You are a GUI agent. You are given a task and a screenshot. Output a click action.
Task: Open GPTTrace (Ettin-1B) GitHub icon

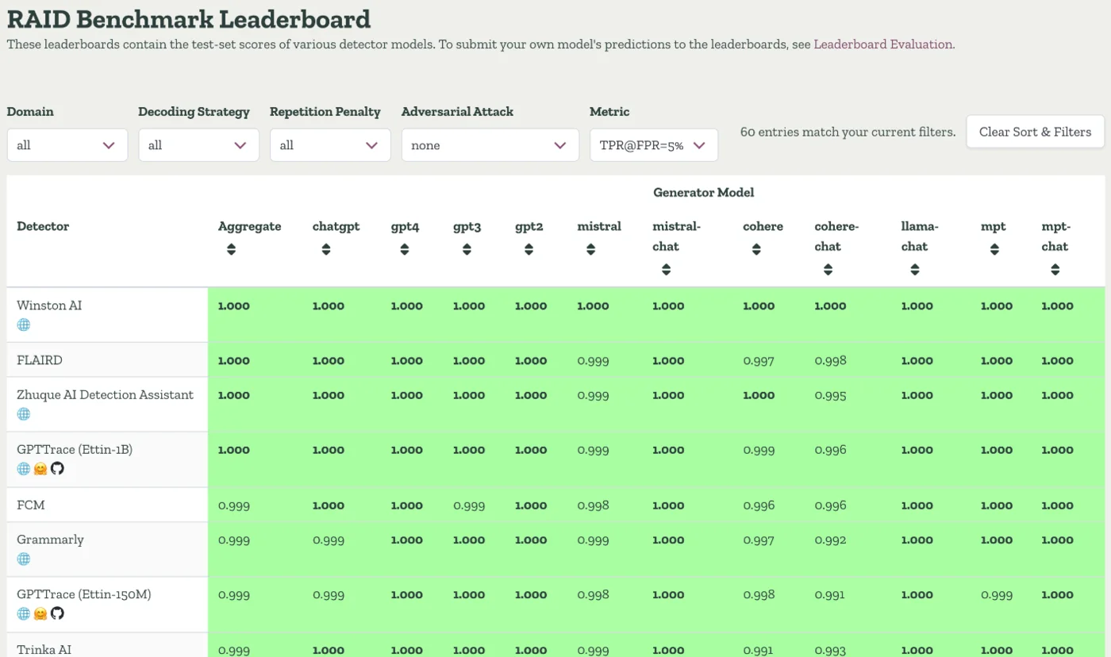tap(57, 468)
